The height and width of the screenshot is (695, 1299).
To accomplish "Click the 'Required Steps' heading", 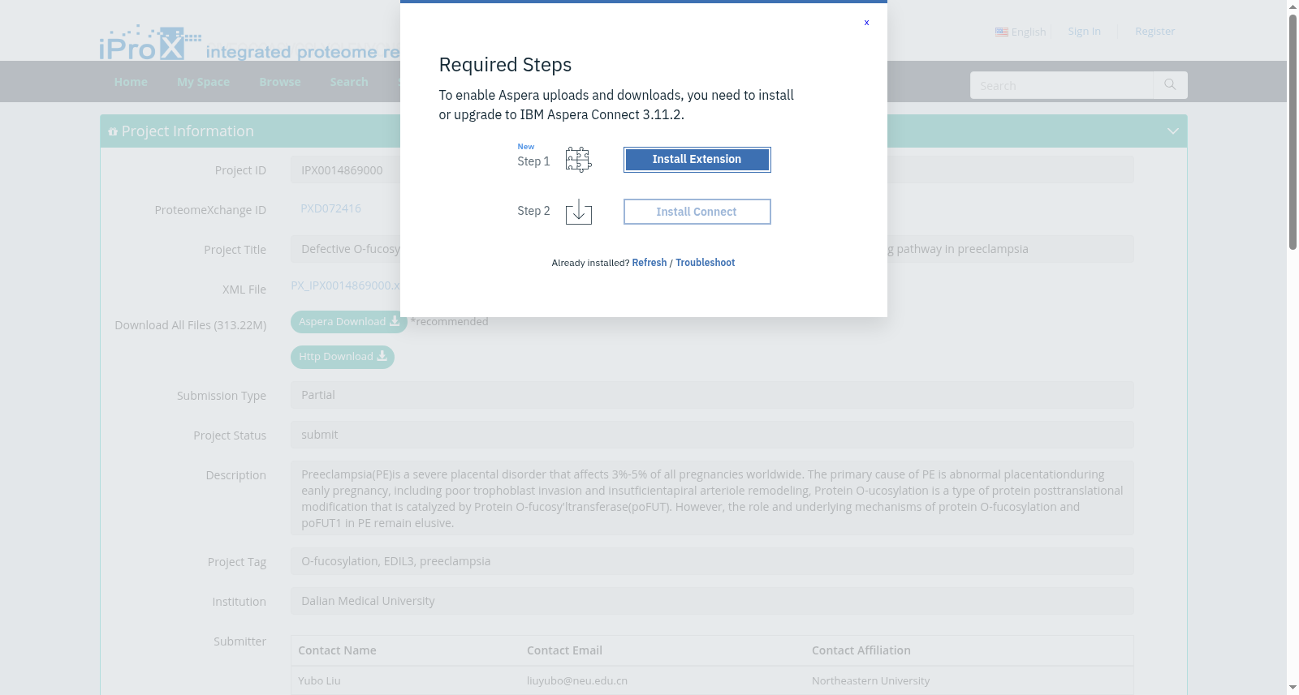I will point(505,65).
